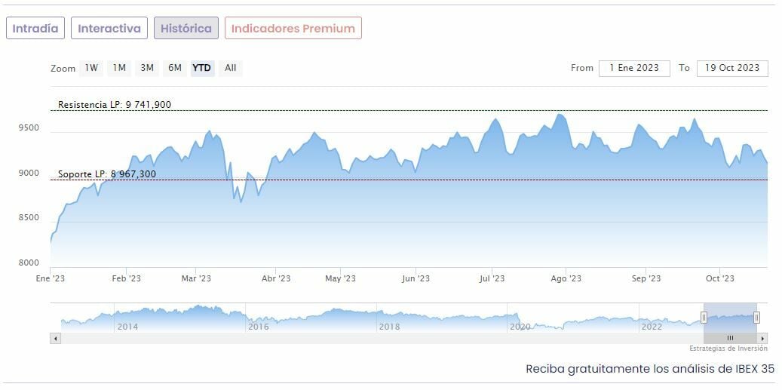Select 6M zoom range
Screen dimensions: 782x390
click(175, 68)
